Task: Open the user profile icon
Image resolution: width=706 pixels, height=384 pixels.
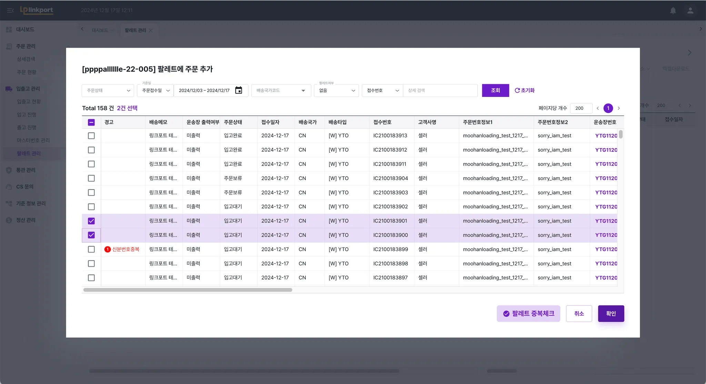Action: click(x=690, y=11)
